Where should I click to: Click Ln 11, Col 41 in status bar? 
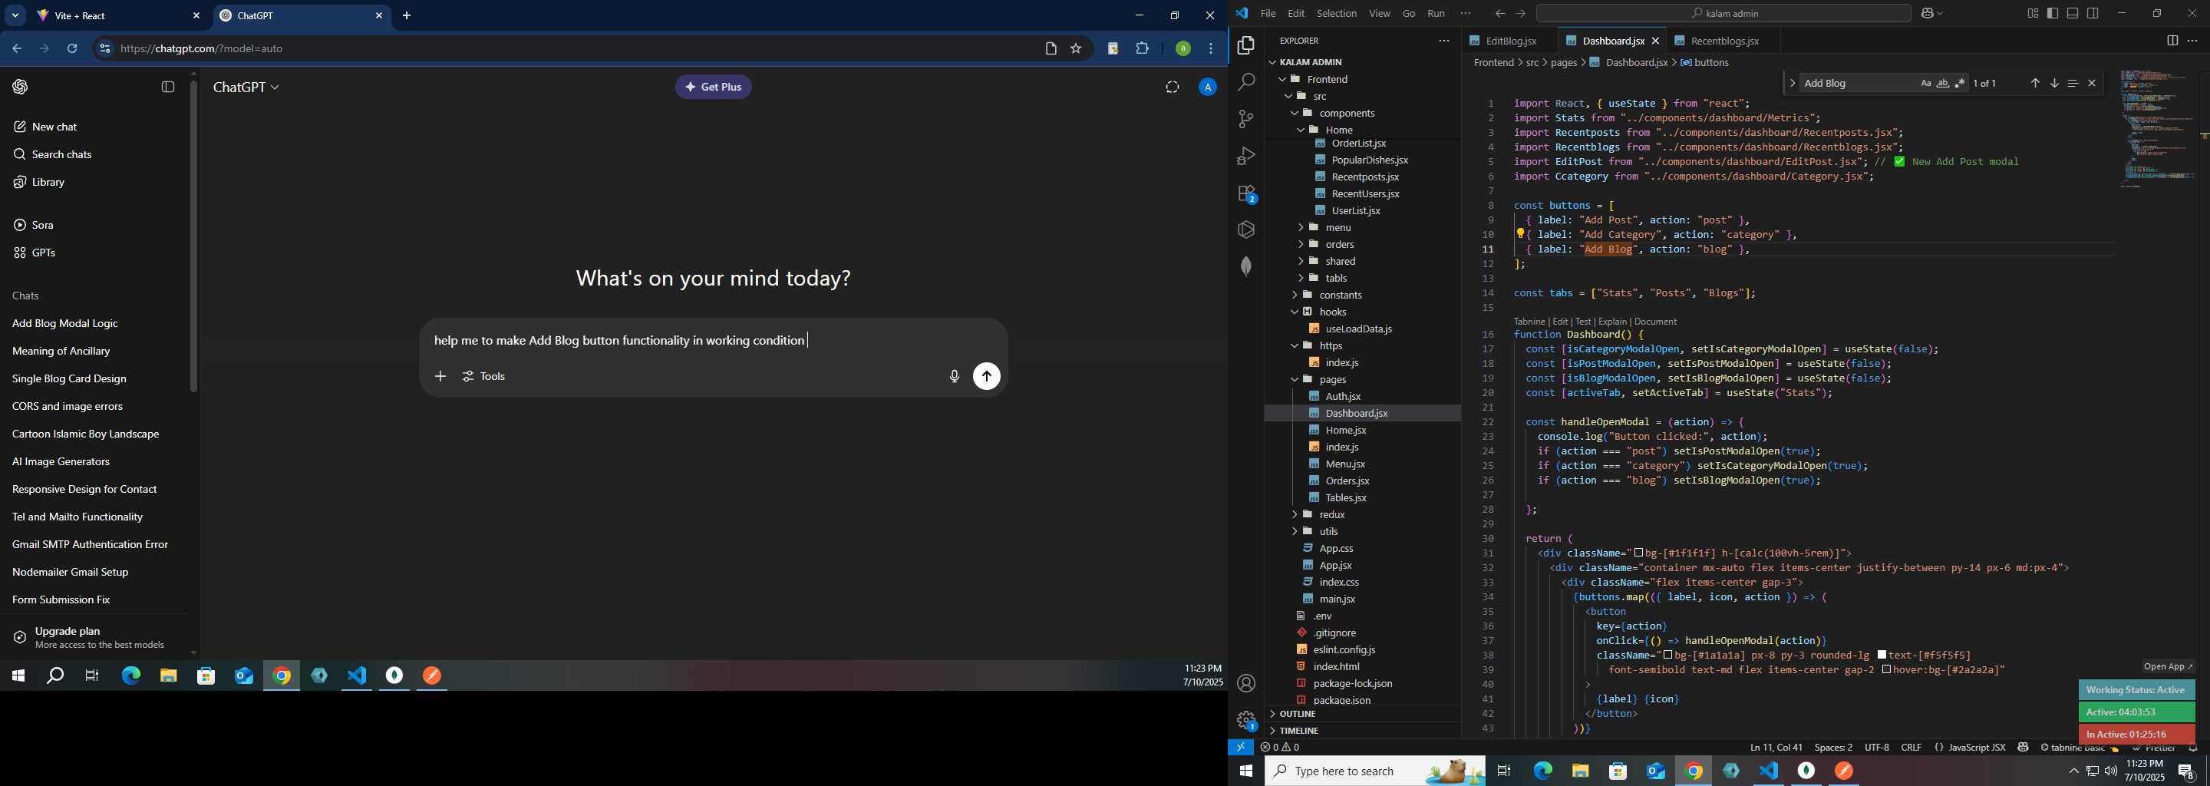(1776, 748)
